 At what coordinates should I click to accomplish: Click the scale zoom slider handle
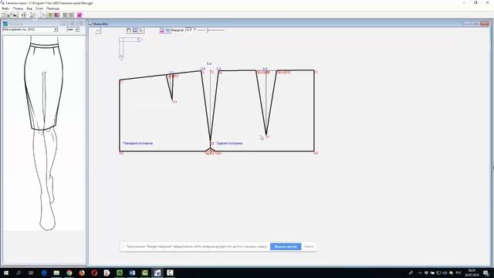tap(208, 30)
